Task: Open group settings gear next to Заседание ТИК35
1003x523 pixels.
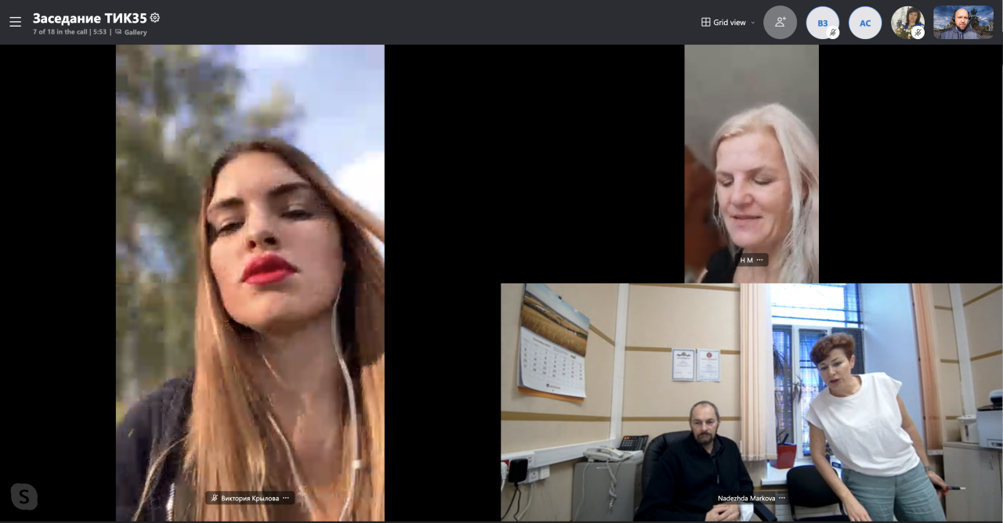Action: [x=155, y=17]
